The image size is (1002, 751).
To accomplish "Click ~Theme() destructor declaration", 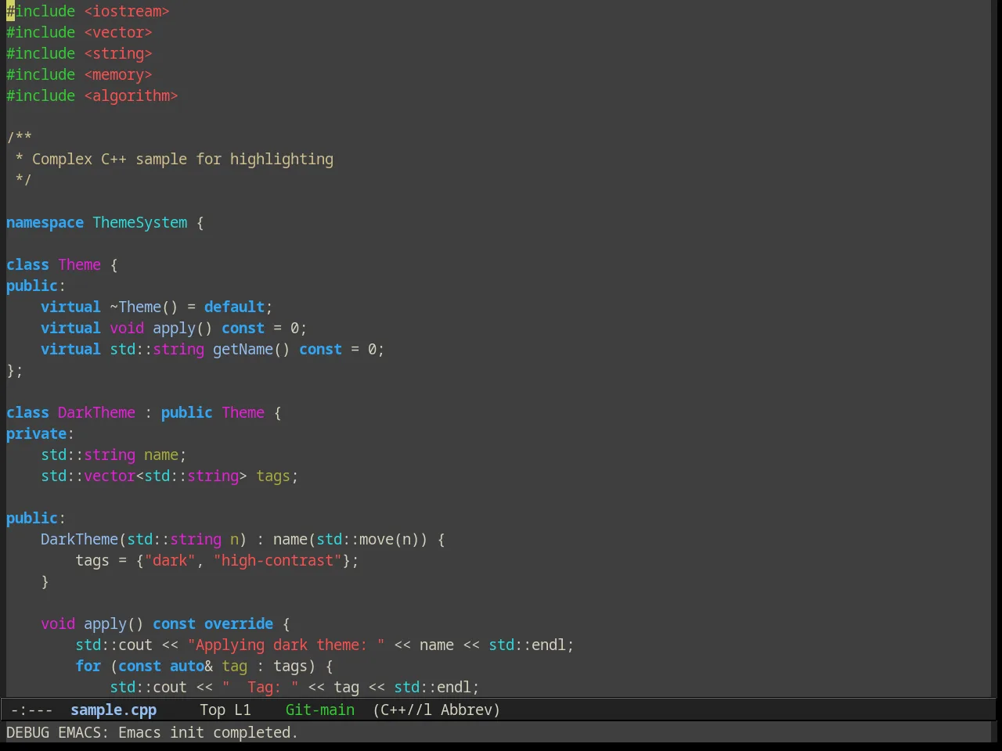I will tap(144, 307).
